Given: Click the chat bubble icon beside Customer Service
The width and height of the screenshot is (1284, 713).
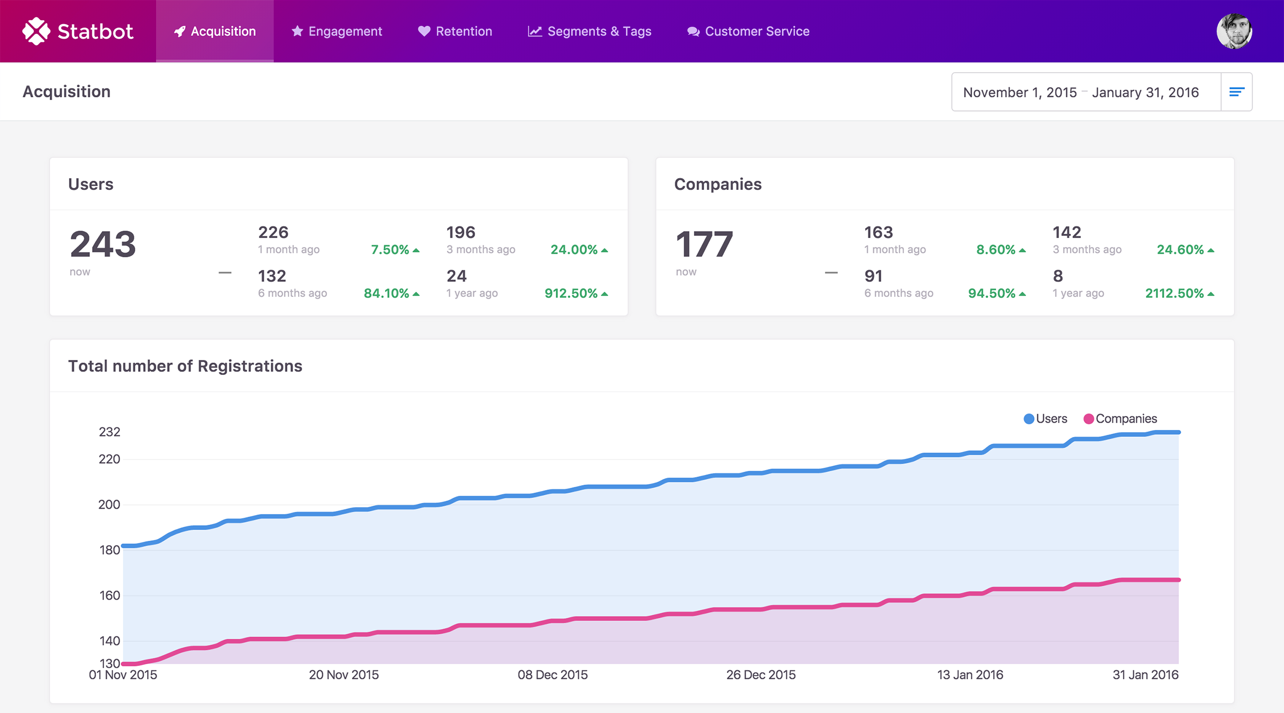Looking at the screenshot, I should (692, 31).
